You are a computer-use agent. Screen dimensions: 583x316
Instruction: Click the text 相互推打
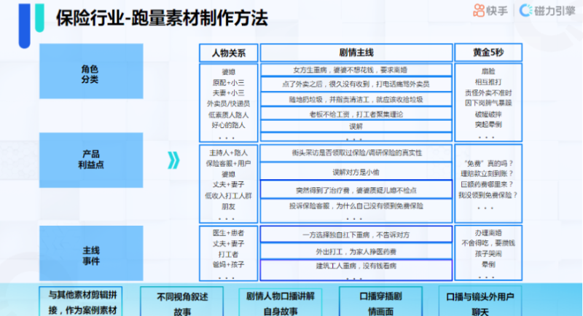pos(488,82)
